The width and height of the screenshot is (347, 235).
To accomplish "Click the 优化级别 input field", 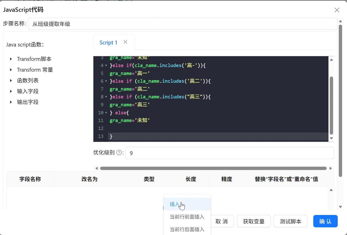I will click(x=230, y=153).
